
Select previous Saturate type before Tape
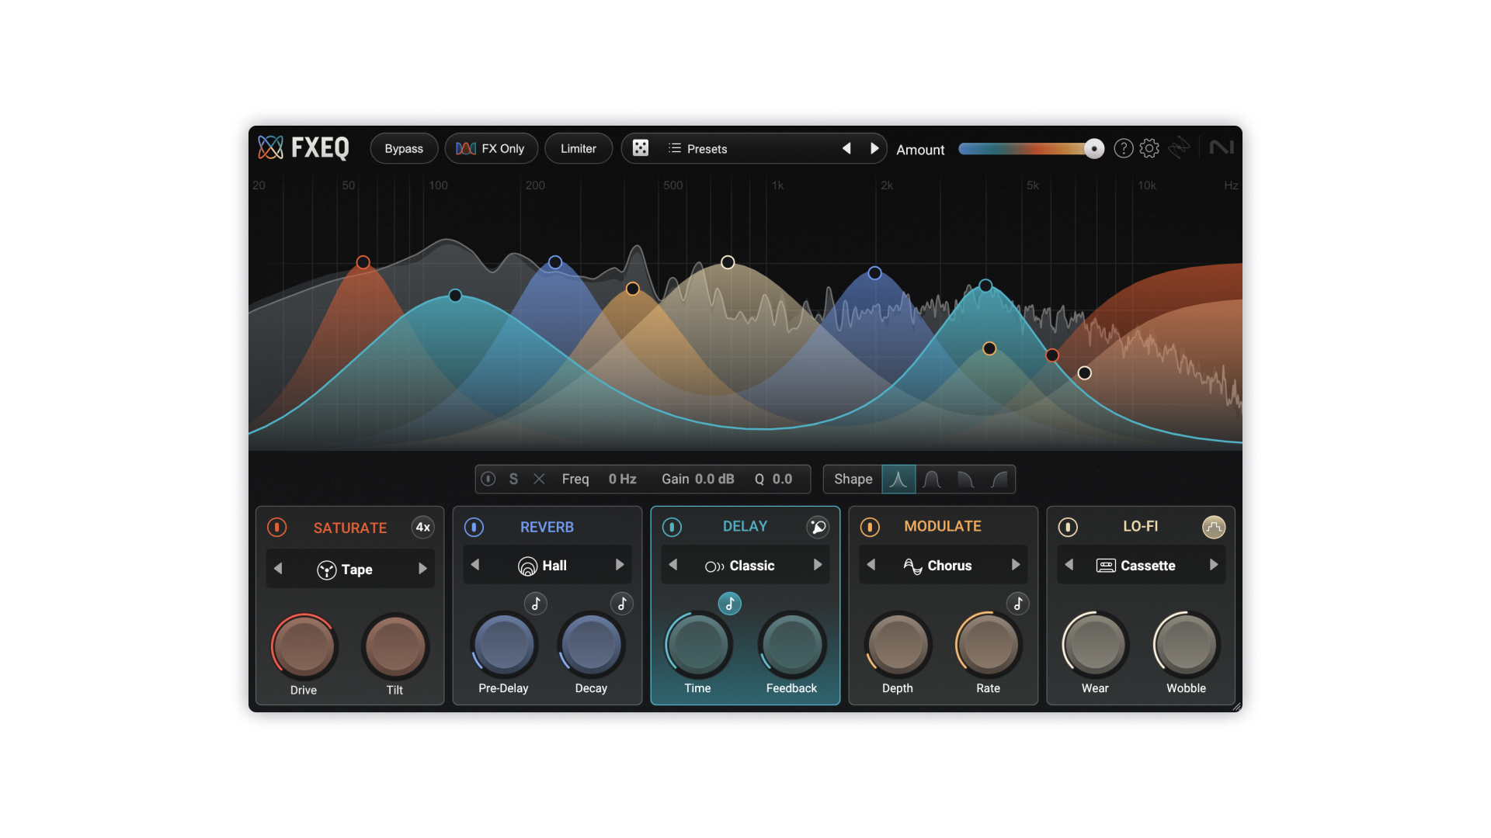(x=278, y=569)
